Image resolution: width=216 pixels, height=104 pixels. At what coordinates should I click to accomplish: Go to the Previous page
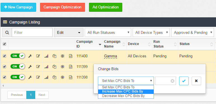tap(17, 95)
